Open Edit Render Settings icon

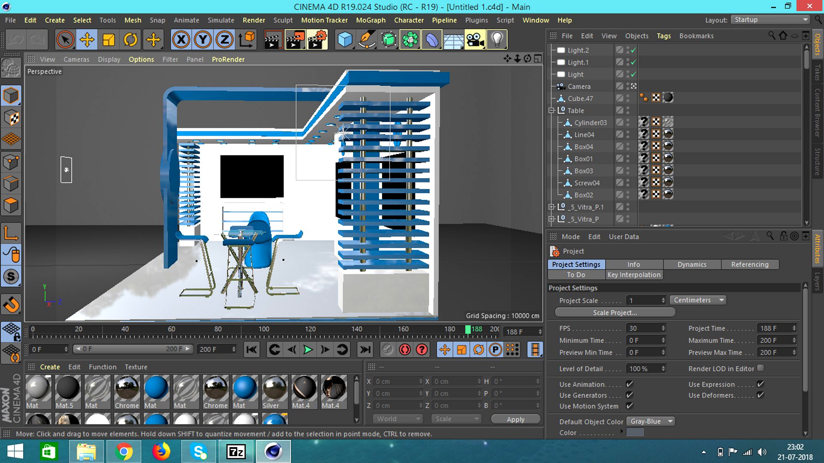(x=318, y=39)
